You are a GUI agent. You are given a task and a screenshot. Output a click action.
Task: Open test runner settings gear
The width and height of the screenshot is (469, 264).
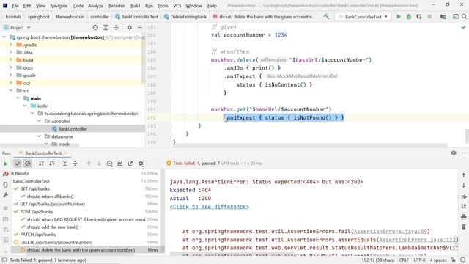point(141,164)
